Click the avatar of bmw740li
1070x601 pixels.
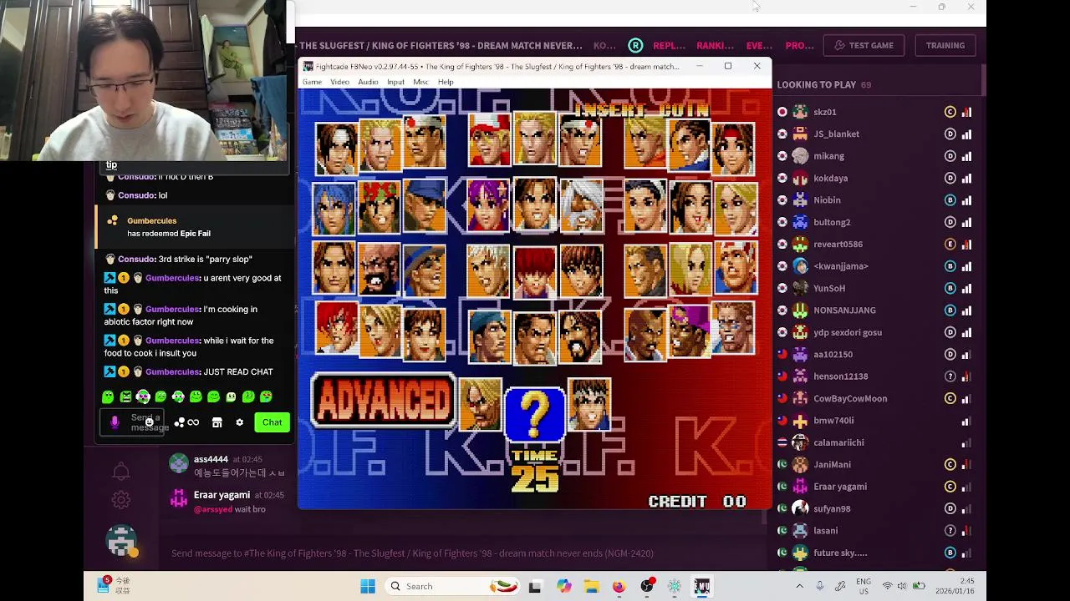click(800, 420)
